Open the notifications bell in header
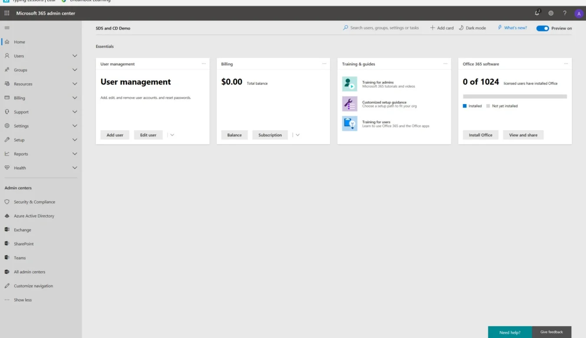 pos(537,13)
